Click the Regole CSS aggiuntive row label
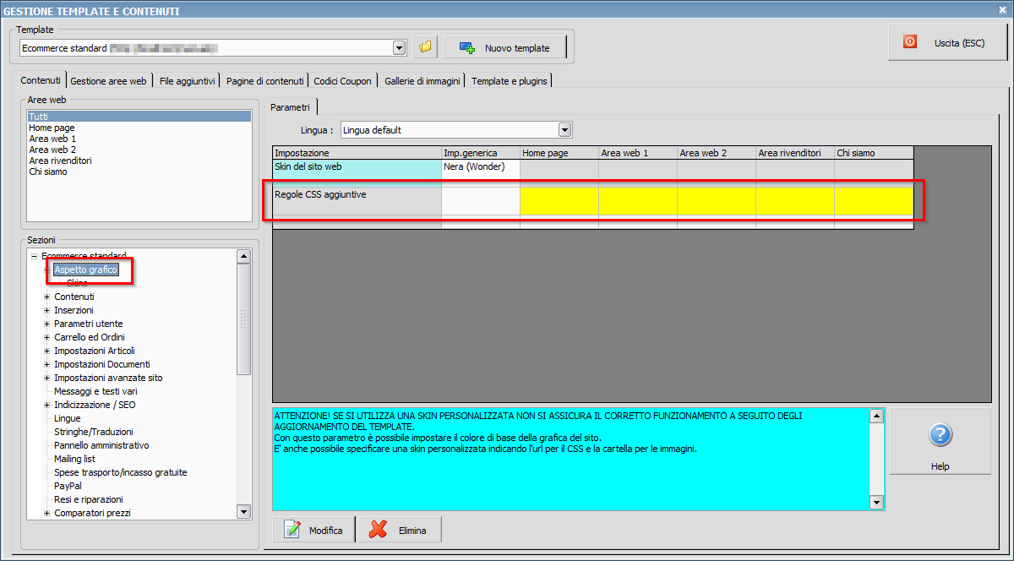Screen dimensions: 1014x561 click(x=357, y=201)
